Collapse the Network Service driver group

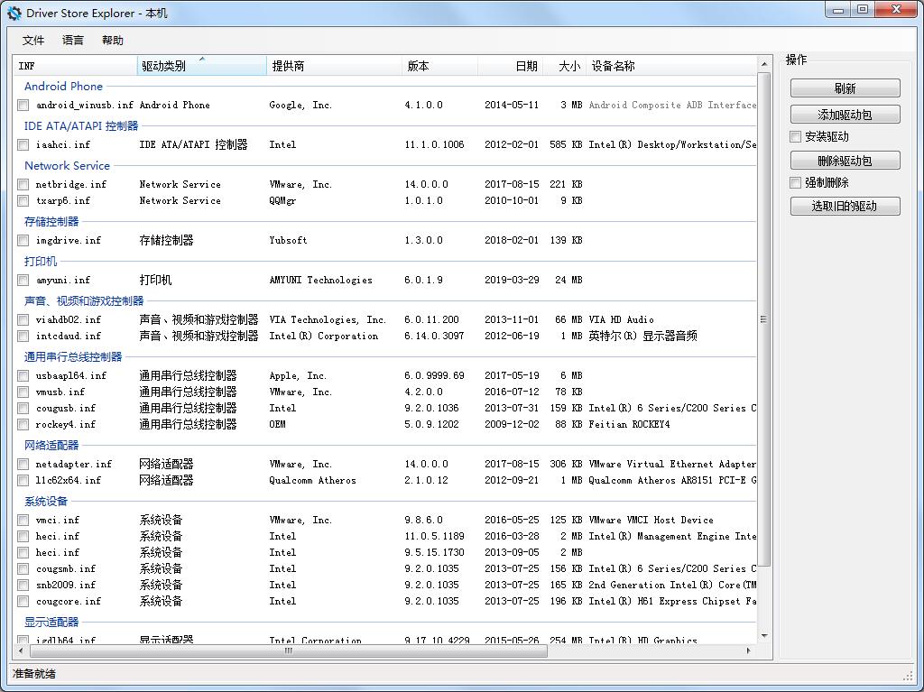coord(67,166)
